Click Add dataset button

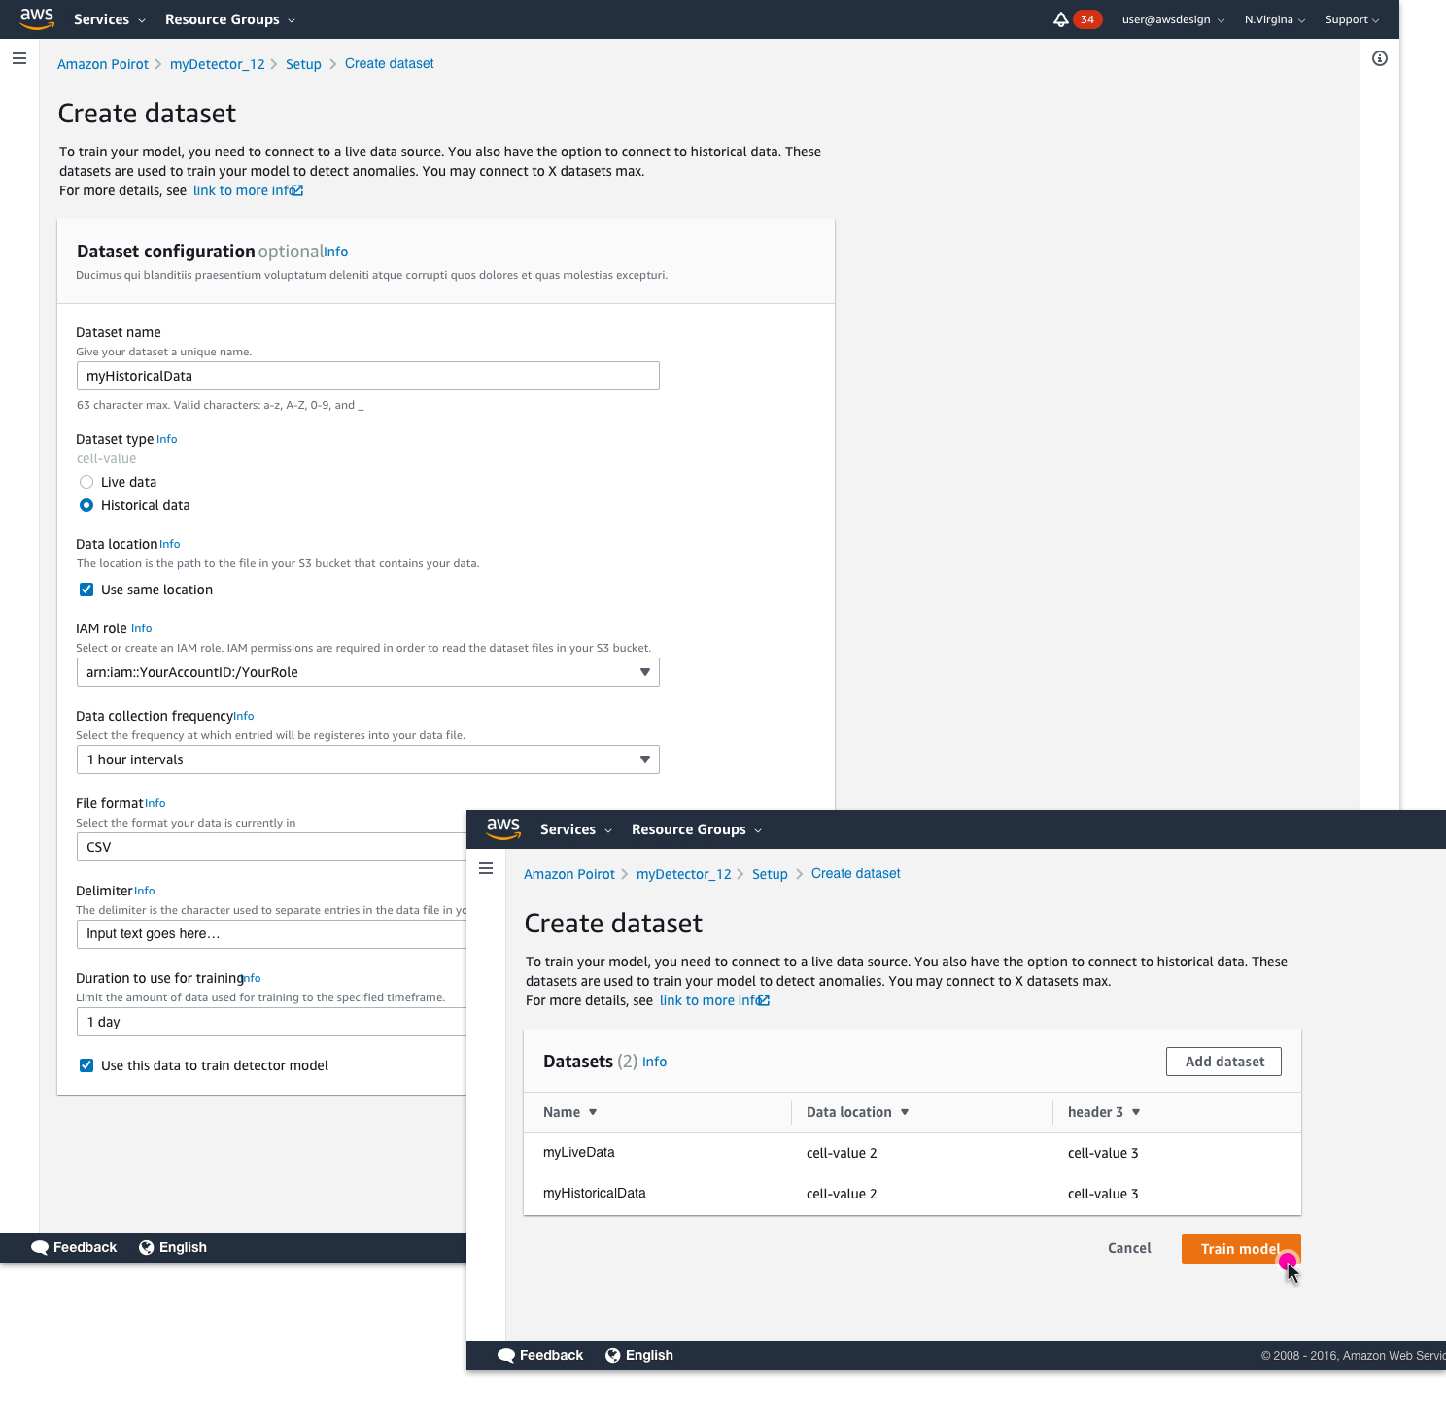point(1223,1062)
